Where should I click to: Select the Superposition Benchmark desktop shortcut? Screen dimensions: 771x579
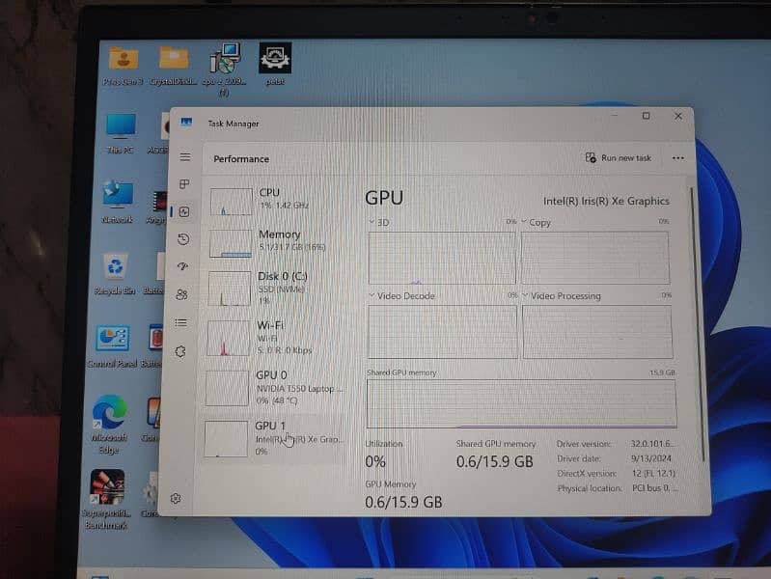[107, 499]
